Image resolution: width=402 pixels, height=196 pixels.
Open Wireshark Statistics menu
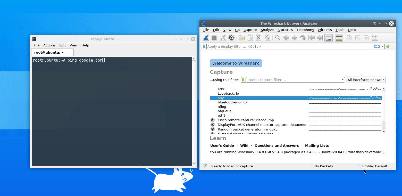[x=285, y=30]
